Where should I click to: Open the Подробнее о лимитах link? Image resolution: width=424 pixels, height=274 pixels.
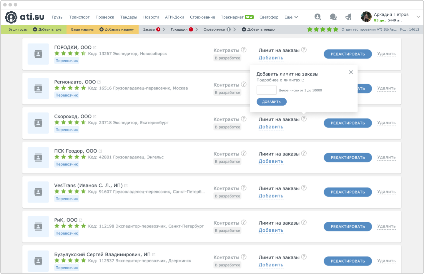coord(278,80)
